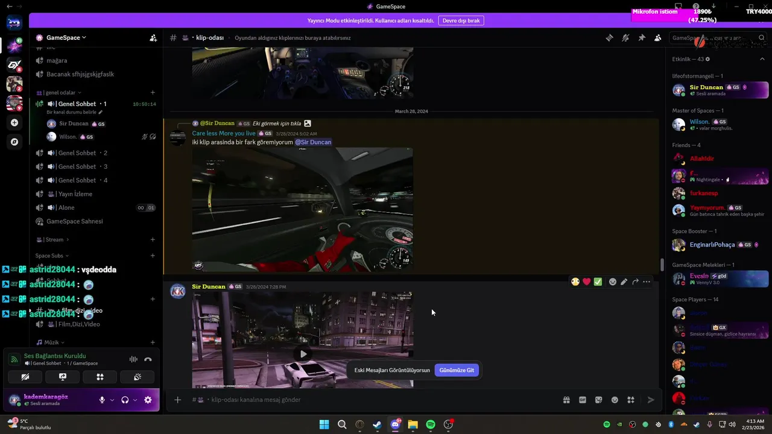Add channel to genel odalar category
This screenshot has width=772, height=434.
click(153, 92)
